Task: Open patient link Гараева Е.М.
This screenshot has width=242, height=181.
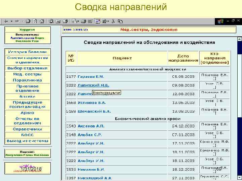Action: pos(91,77)
